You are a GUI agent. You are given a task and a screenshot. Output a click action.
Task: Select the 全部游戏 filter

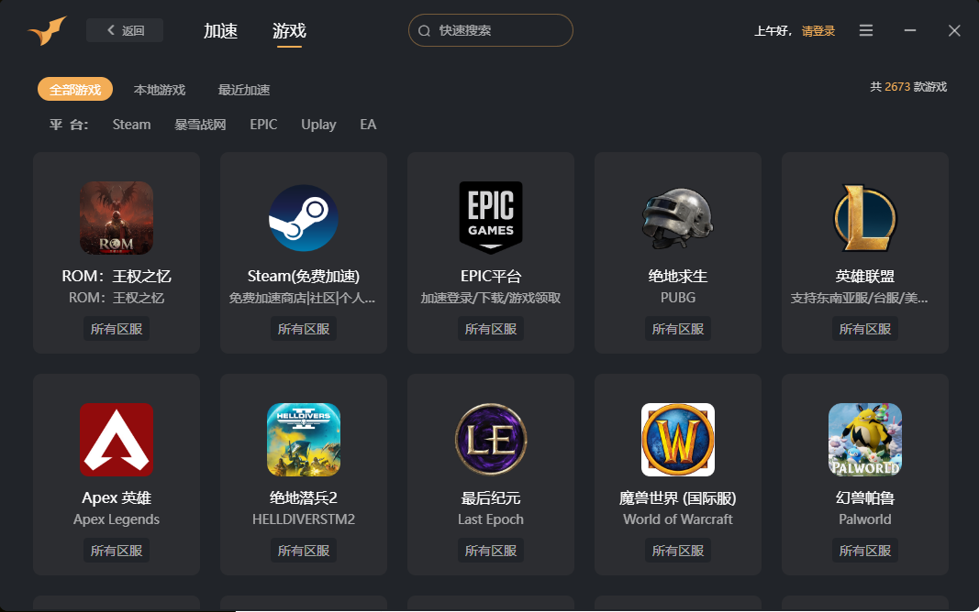click(x=75, y=89)
